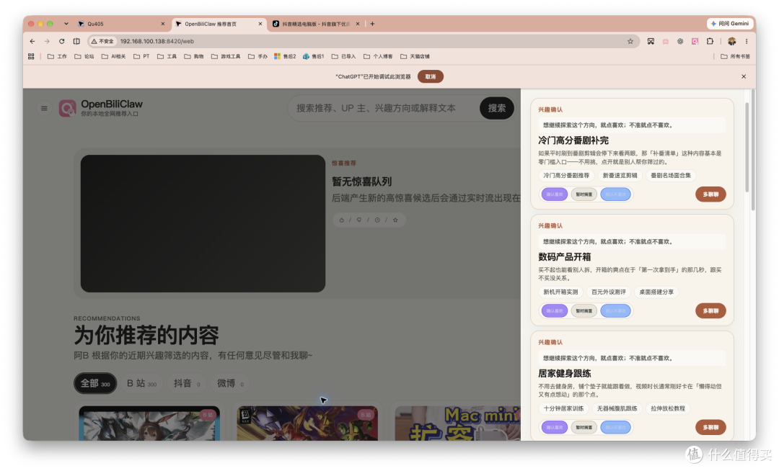Viewport: 779px width, 471px height.
Task: Click 问问 Gemini button
Action: pos(729,24)
